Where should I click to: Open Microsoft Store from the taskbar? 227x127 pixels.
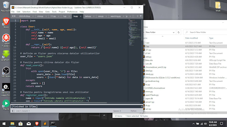pos(20,124)
